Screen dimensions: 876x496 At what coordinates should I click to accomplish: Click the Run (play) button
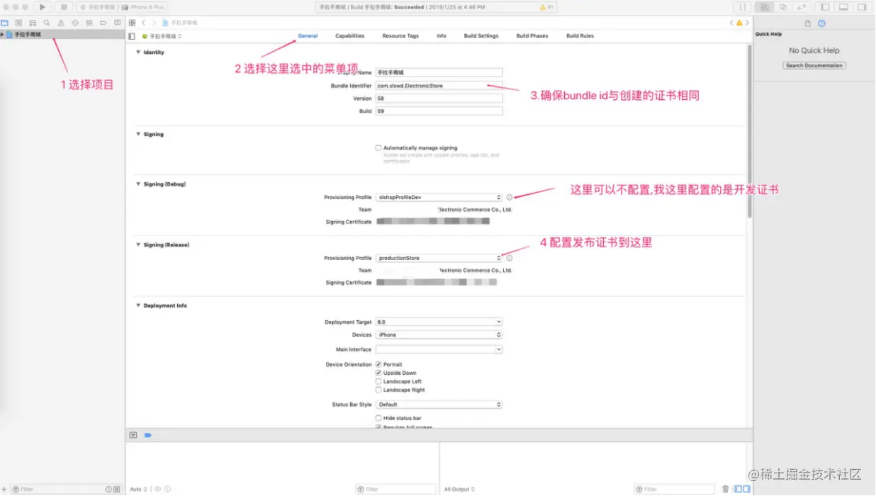point(43,6)
